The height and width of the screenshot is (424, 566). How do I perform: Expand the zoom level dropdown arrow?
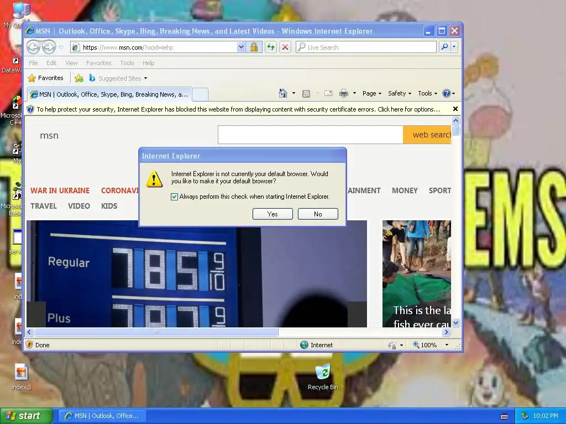click(447, 345)
